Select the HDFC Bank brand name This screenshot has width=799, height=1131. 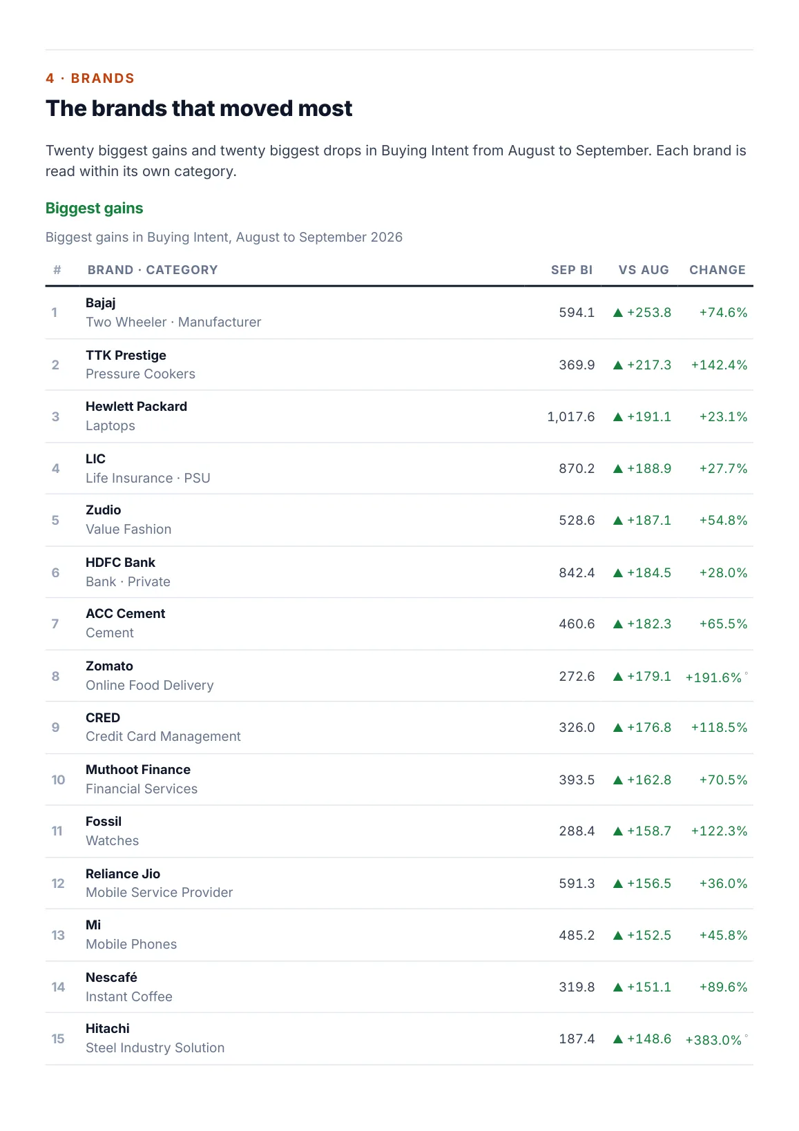coord(120,563)
